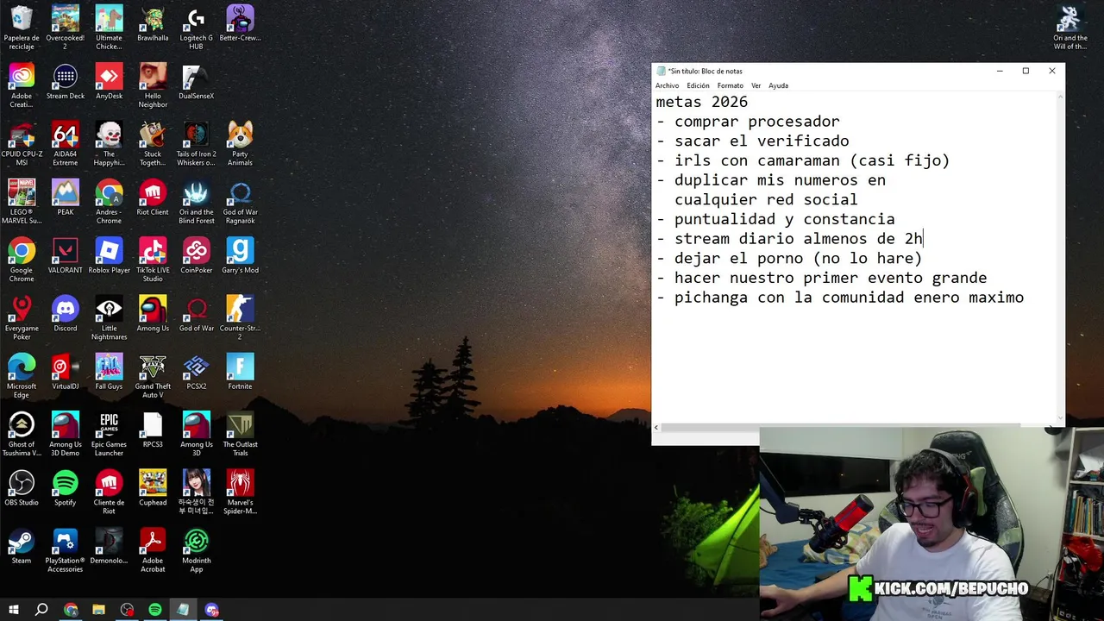Click the 'irls con camaraman' line
Image resolution: width=1104 pixels, height=621 pixels.
point(803,160)
